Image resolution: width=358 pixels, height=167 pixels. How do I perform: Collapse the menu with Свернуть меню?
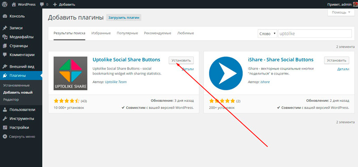tap(19, 137)
